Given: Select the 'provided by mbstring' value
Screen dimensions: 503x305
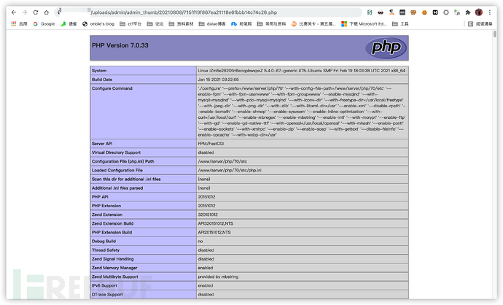Looking at the screenshot, I should click(x=218, y=277).
